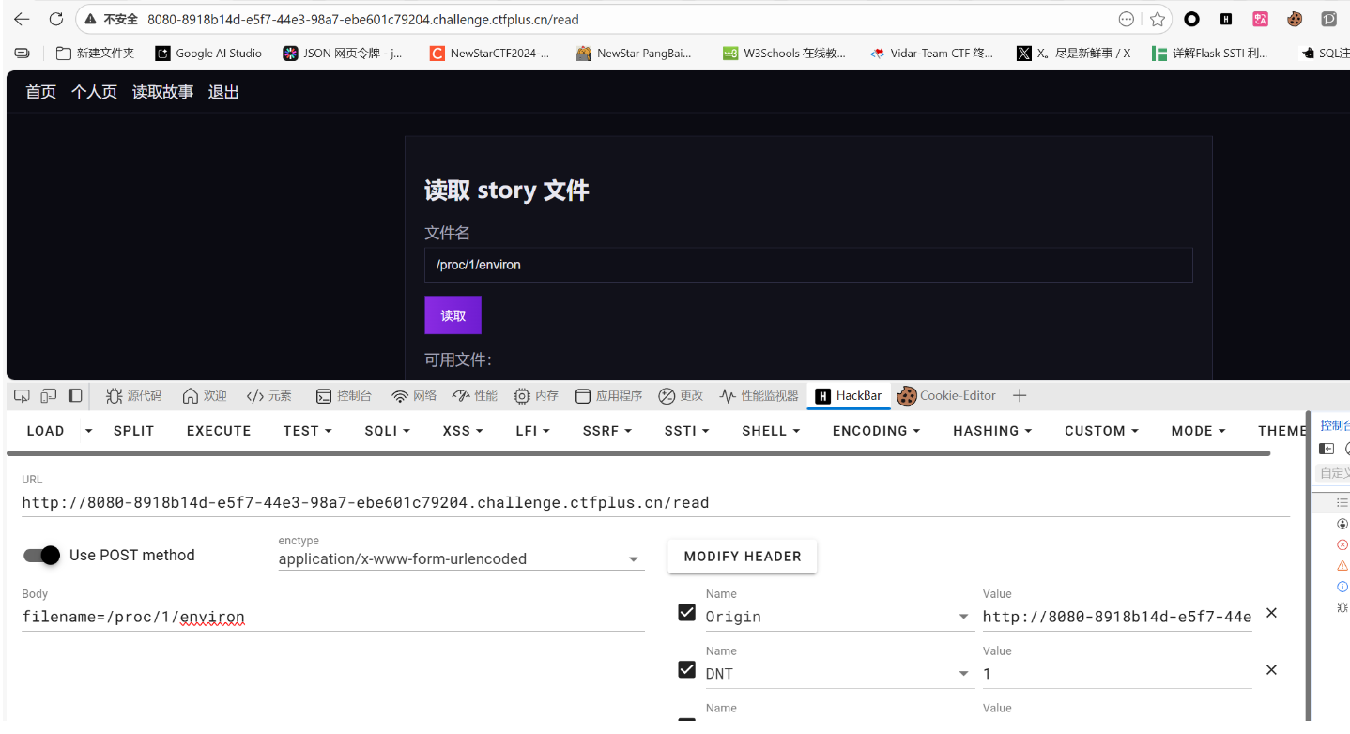Screen dimensions: 1350x734
Task: Toggle the Use POST method switch
Action: click(42, 556)
